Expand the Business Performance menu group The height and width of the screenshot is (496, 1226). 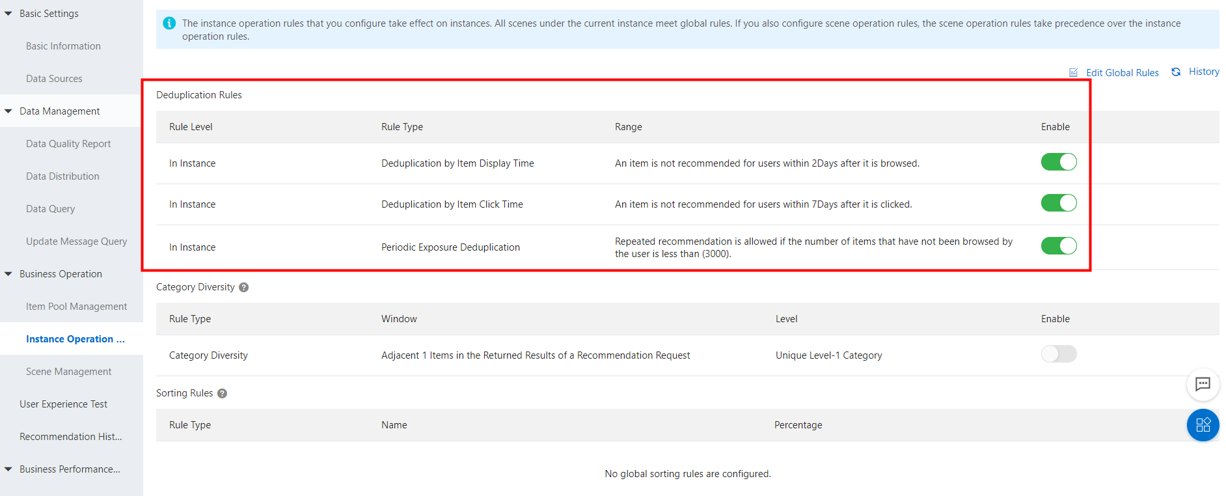point(8,469)
